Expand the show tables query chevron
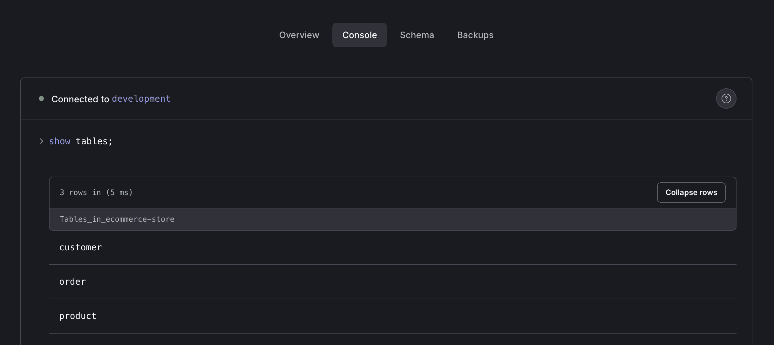This screenshot has height=345, width=774. coord(41,141)
